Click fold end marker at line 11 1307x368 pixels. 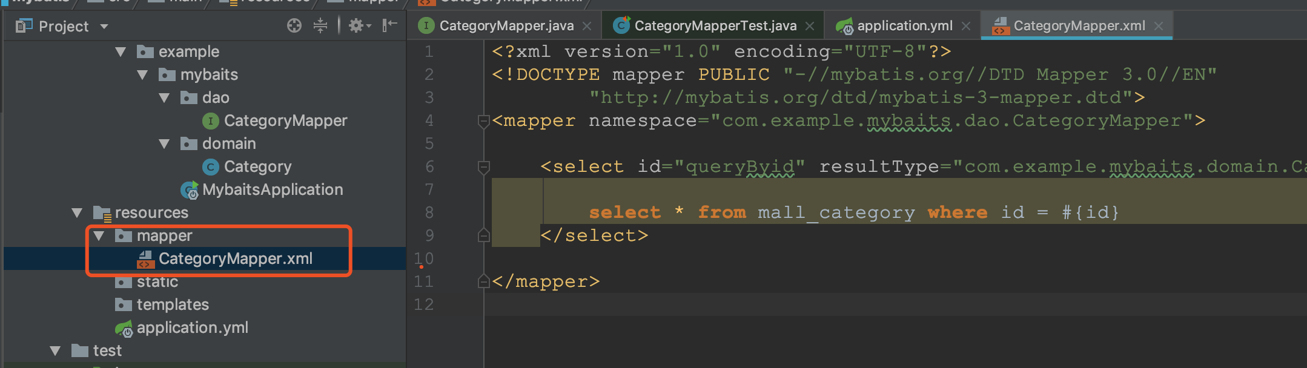[483, 281]
